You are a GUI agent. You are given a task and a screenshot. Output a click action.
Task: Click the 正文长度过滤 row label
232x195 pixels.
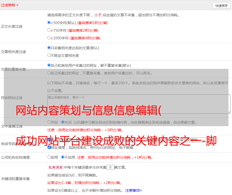11,26
